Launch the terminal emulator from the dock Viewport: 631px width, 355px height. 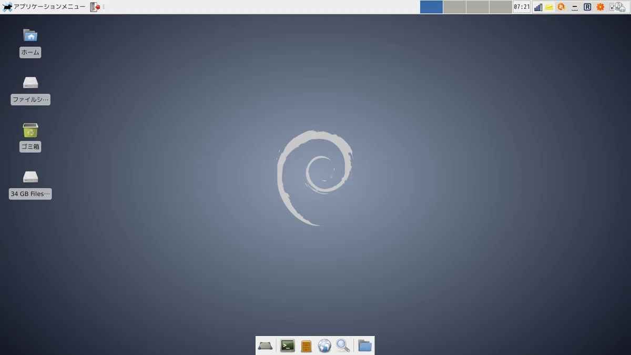pyautogui.click(x=288, y=346)
